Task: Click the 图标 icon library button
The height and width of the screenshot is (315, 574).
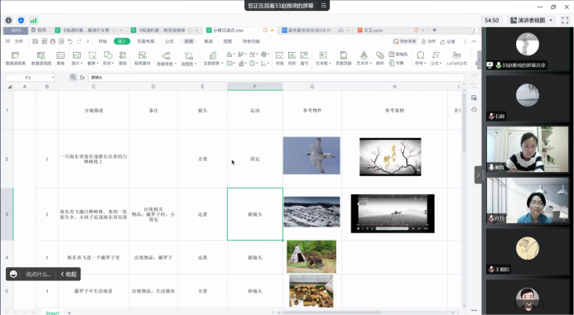Action: 123,59
